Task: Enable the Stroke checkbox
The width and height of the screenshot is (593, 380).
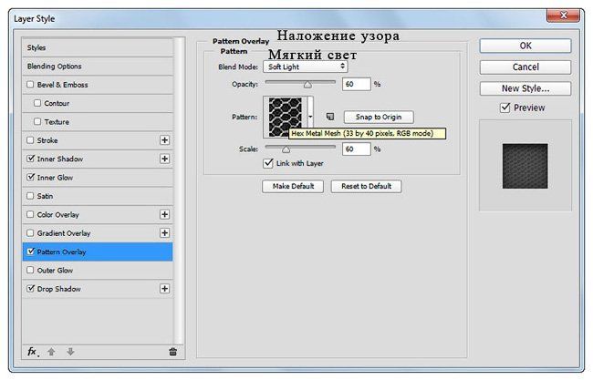Action: point(30,140)
